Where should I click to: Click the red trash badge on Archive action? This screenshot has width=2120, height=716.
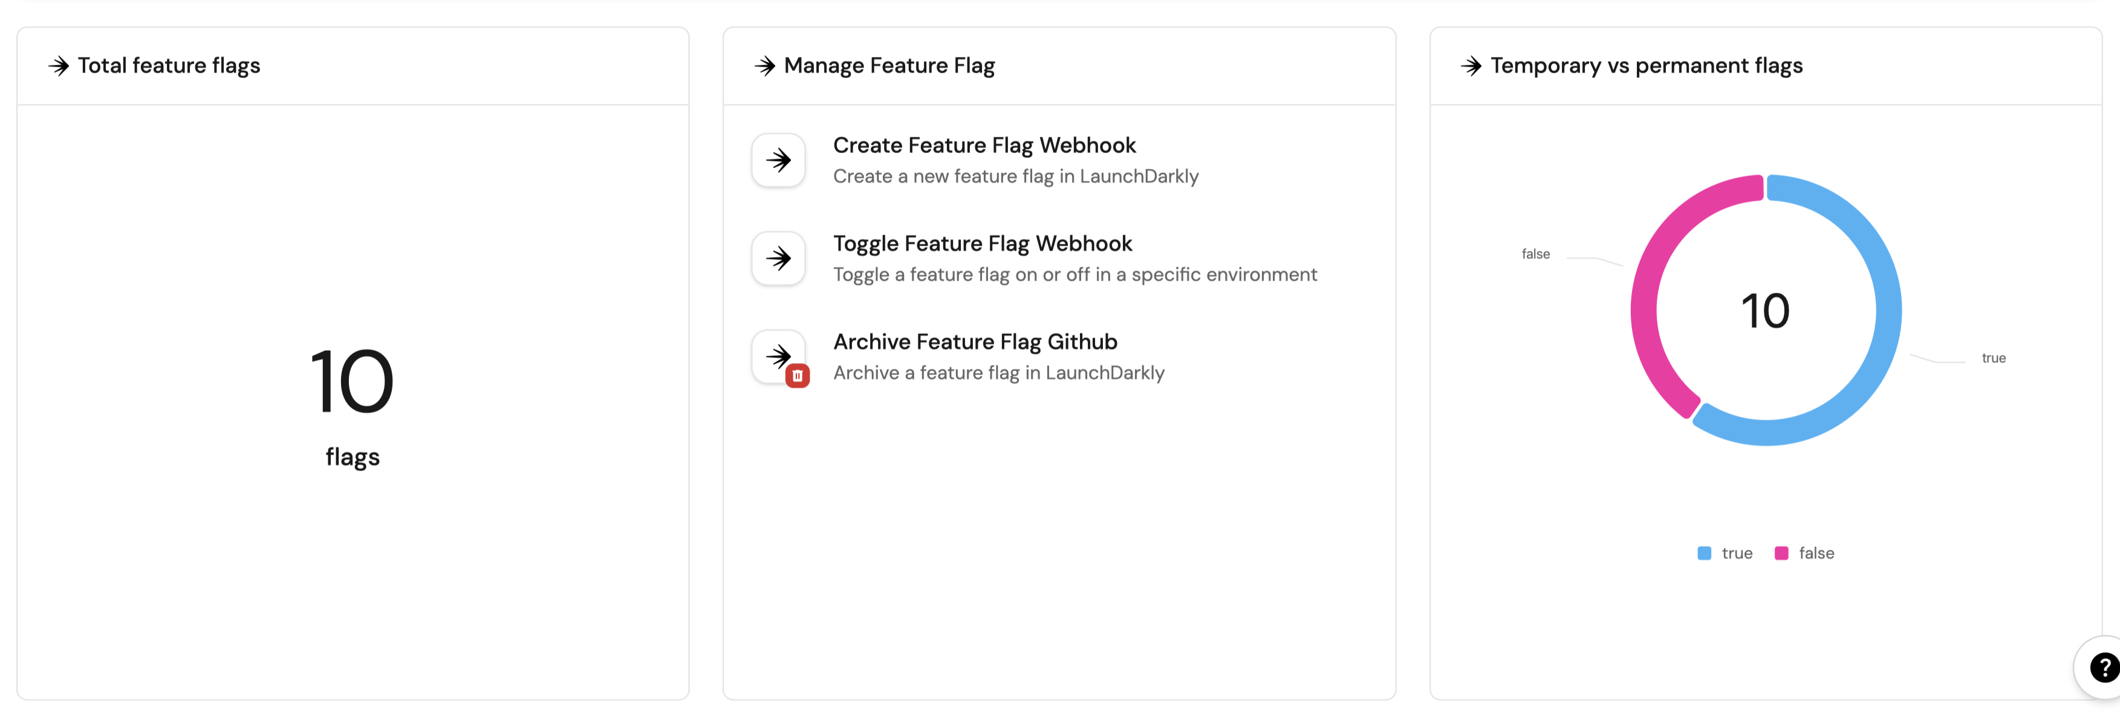pos(798,376)
